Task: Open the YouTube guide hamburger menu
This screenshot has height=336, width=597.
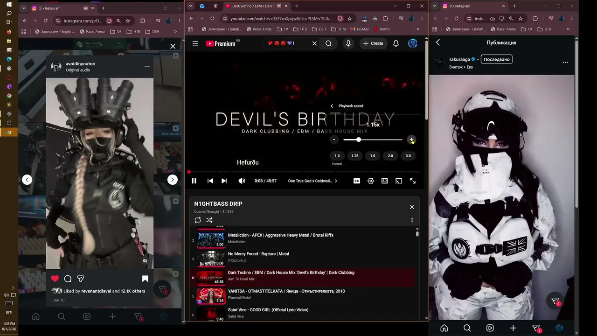Action: (x=195, y=43)
